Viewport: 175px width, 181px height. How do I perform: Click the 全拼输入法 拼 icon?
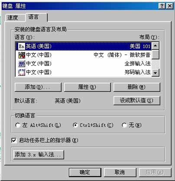point(22,64)
